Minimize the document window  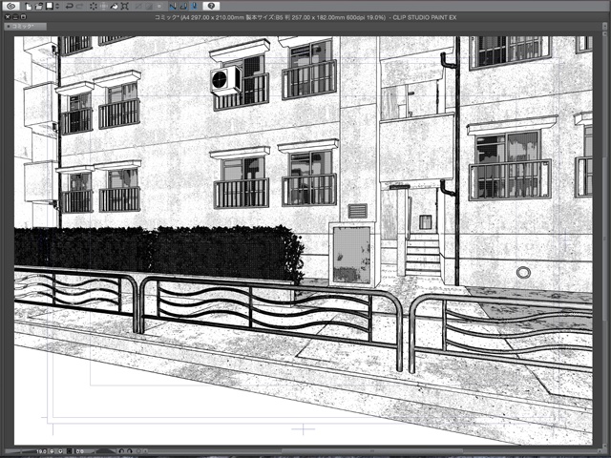(15, 17)
